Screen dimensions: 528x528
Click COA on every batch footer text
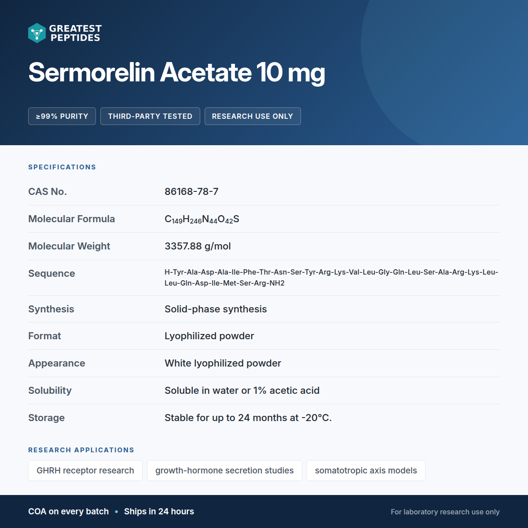pyautogui.click(x=69, y=511)
